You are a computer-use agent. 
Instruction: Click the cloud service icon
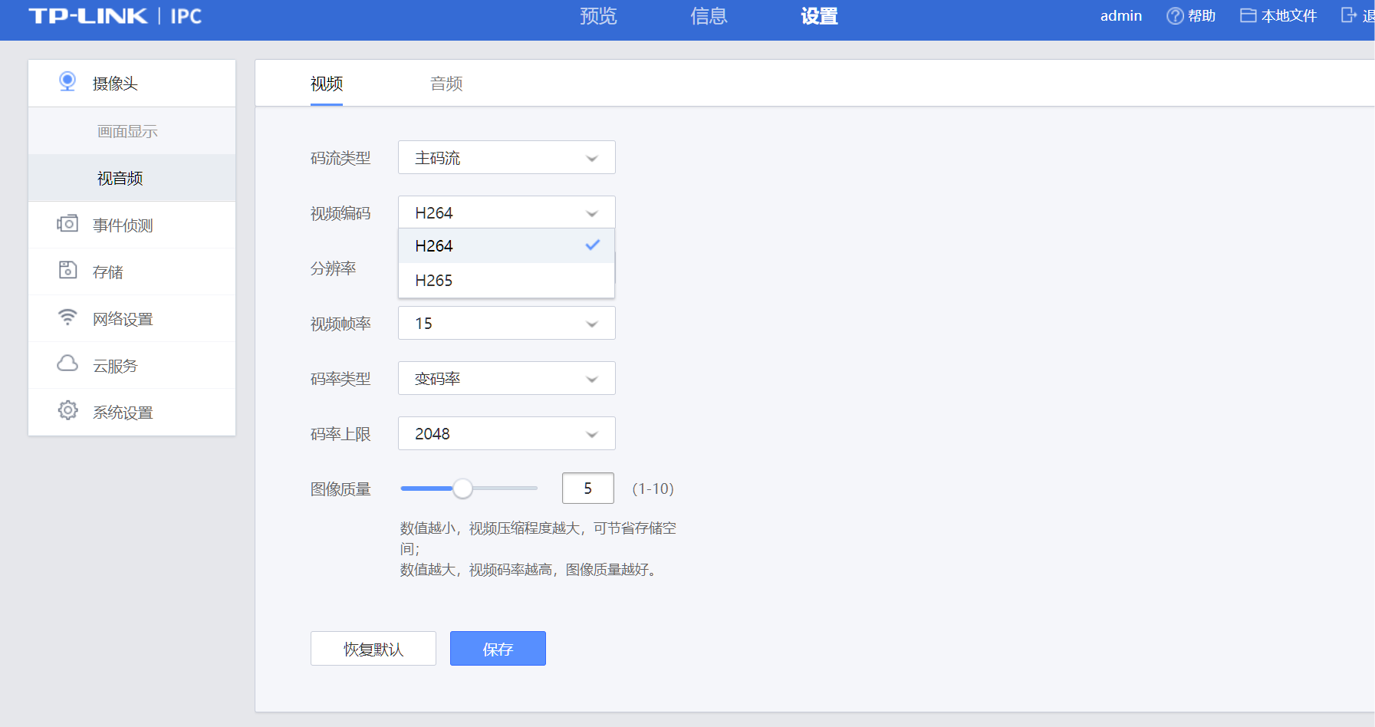(x=67, y=363)
